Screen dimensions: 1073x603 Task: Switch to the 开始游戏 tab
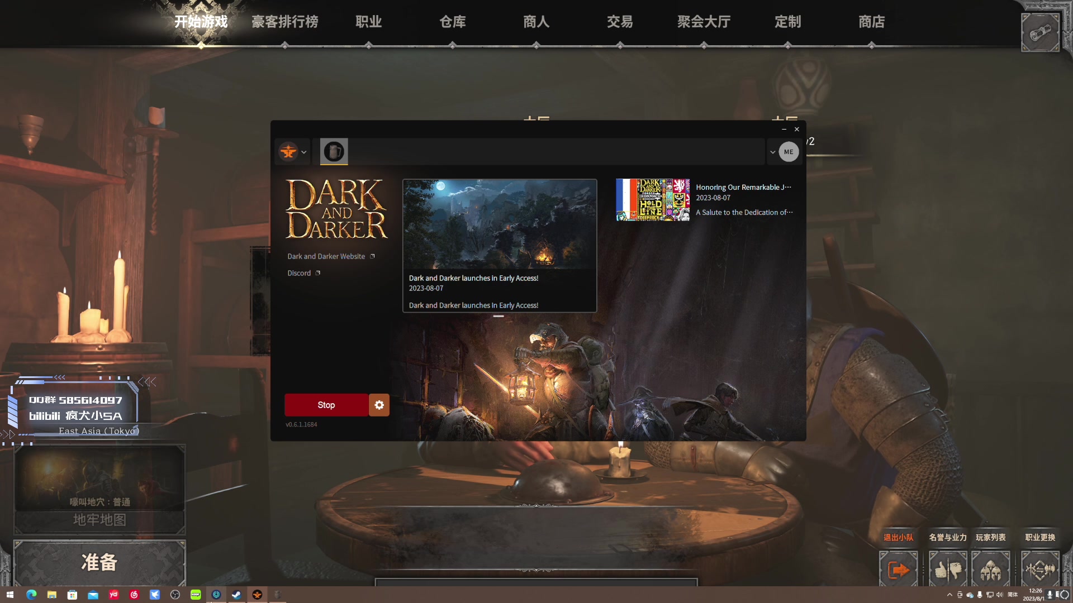(201, 22)
